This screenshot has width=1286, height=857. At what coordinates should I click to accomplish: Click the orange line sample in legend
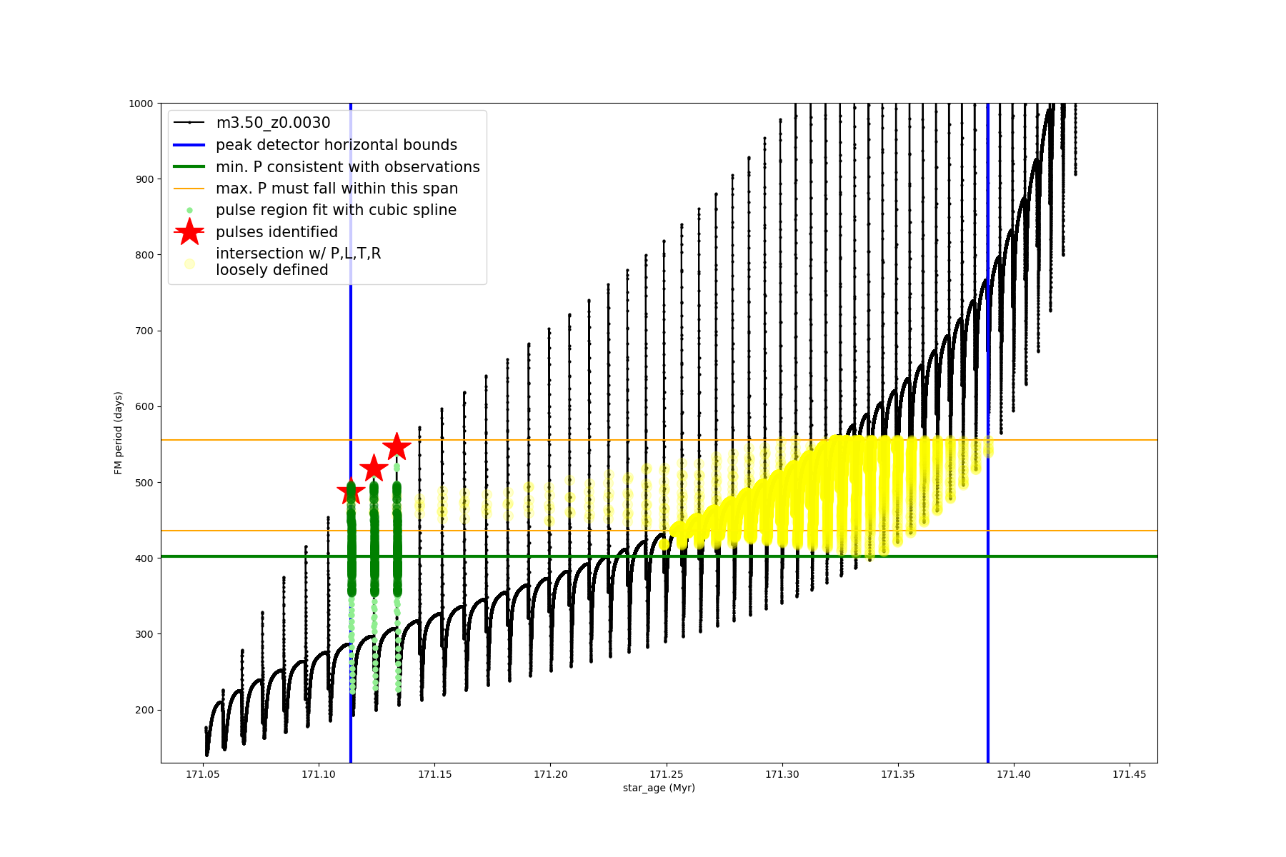[x=189, y=189]
